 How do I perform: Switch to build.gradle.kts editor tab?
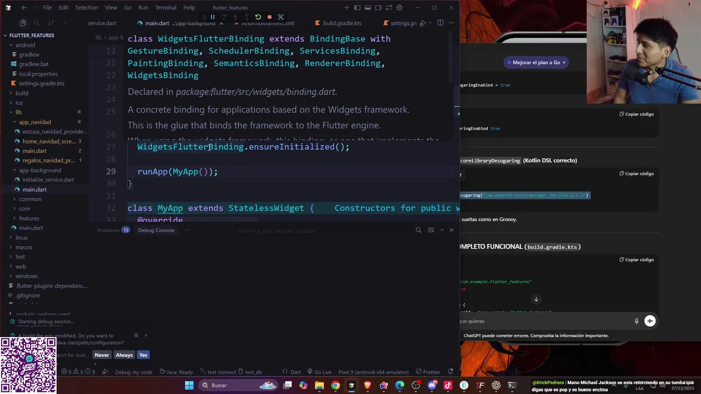[x=338, y=23]
